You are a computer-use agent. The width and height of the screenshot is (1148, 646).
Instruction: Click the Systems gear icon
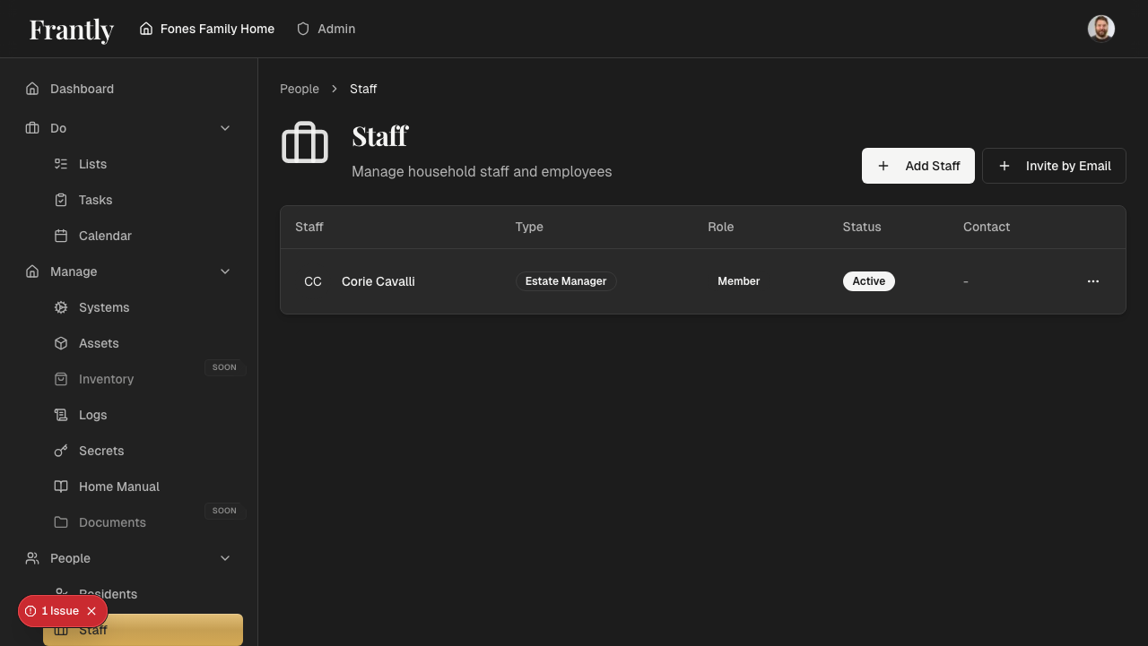[60, 307]
